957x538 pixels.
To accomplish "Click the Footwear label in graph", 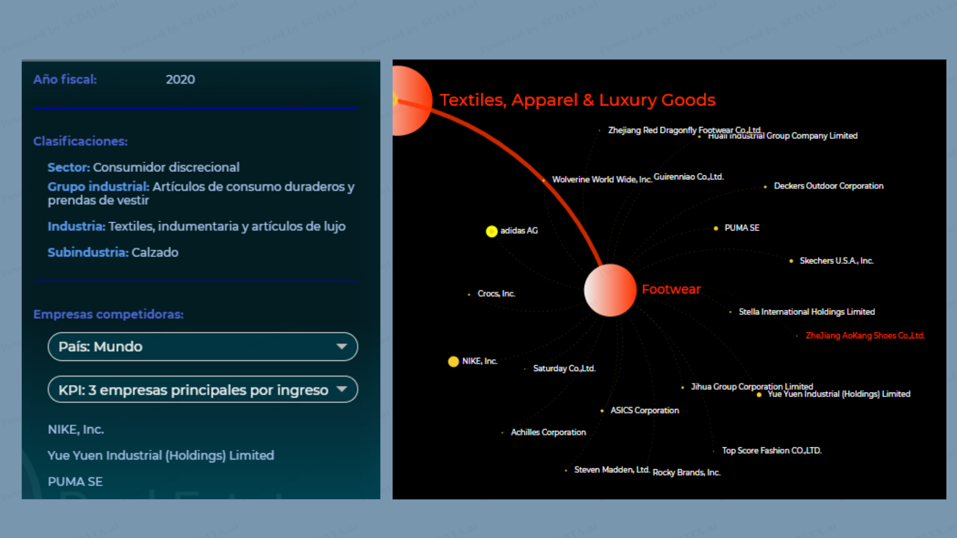I will (x=671, y=289).
